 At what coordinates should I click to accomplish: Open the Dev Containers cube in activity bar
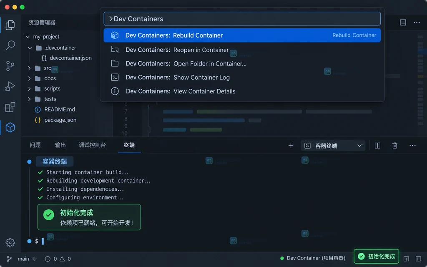10,128
